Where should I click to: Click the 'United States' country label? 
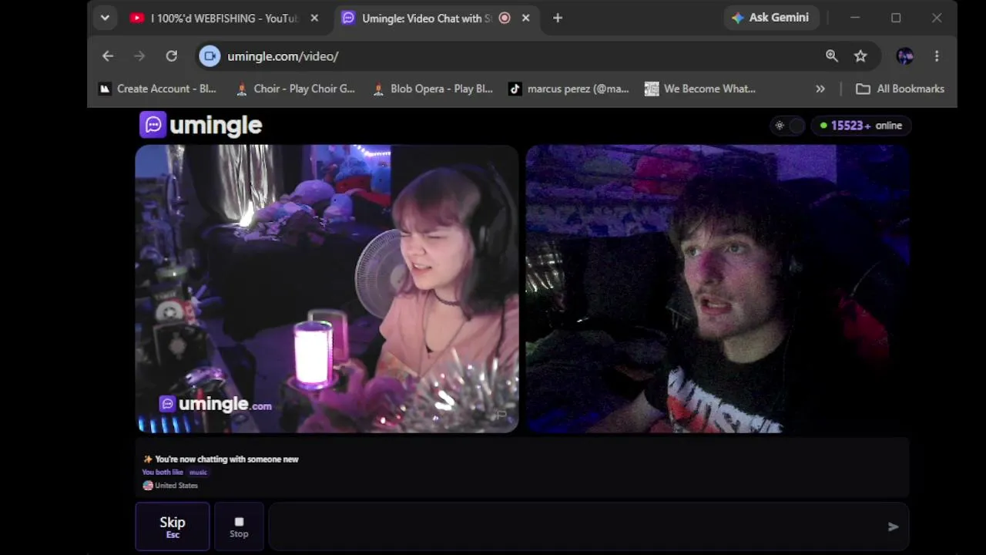[x=176, y=486]
